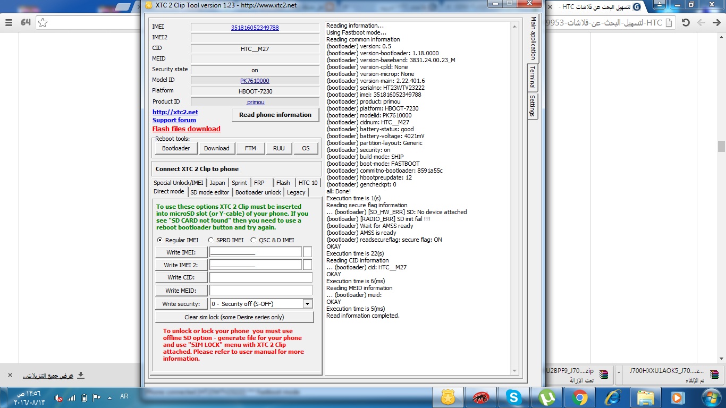726x408 pixels.
Task: Select the HTC 10 tab
Action: (308, 183)
